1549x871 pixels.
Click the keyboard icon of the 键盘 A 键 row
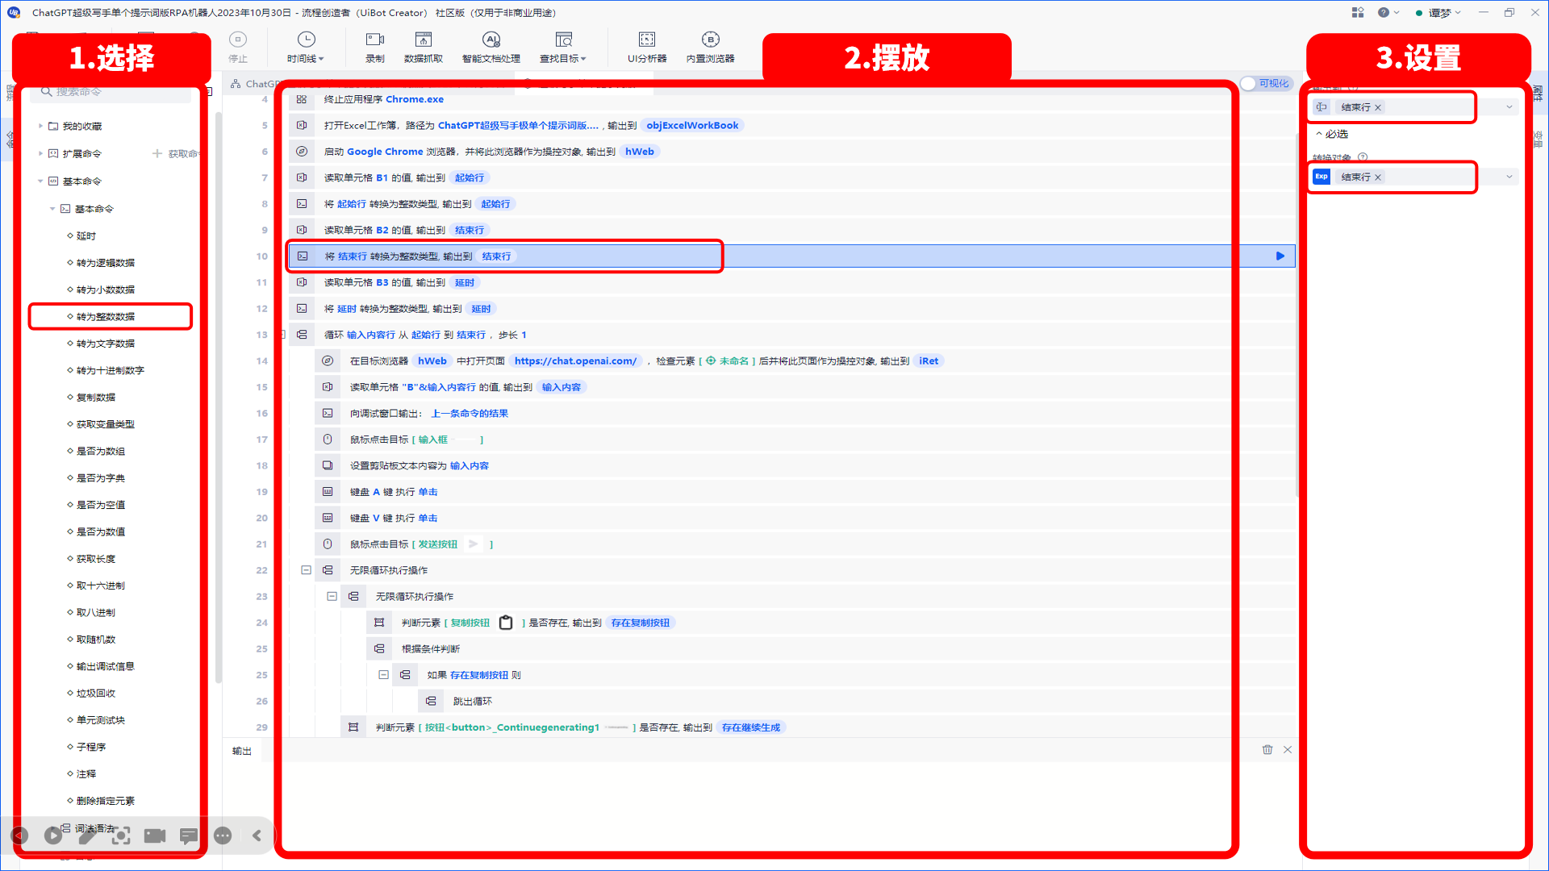328,492
